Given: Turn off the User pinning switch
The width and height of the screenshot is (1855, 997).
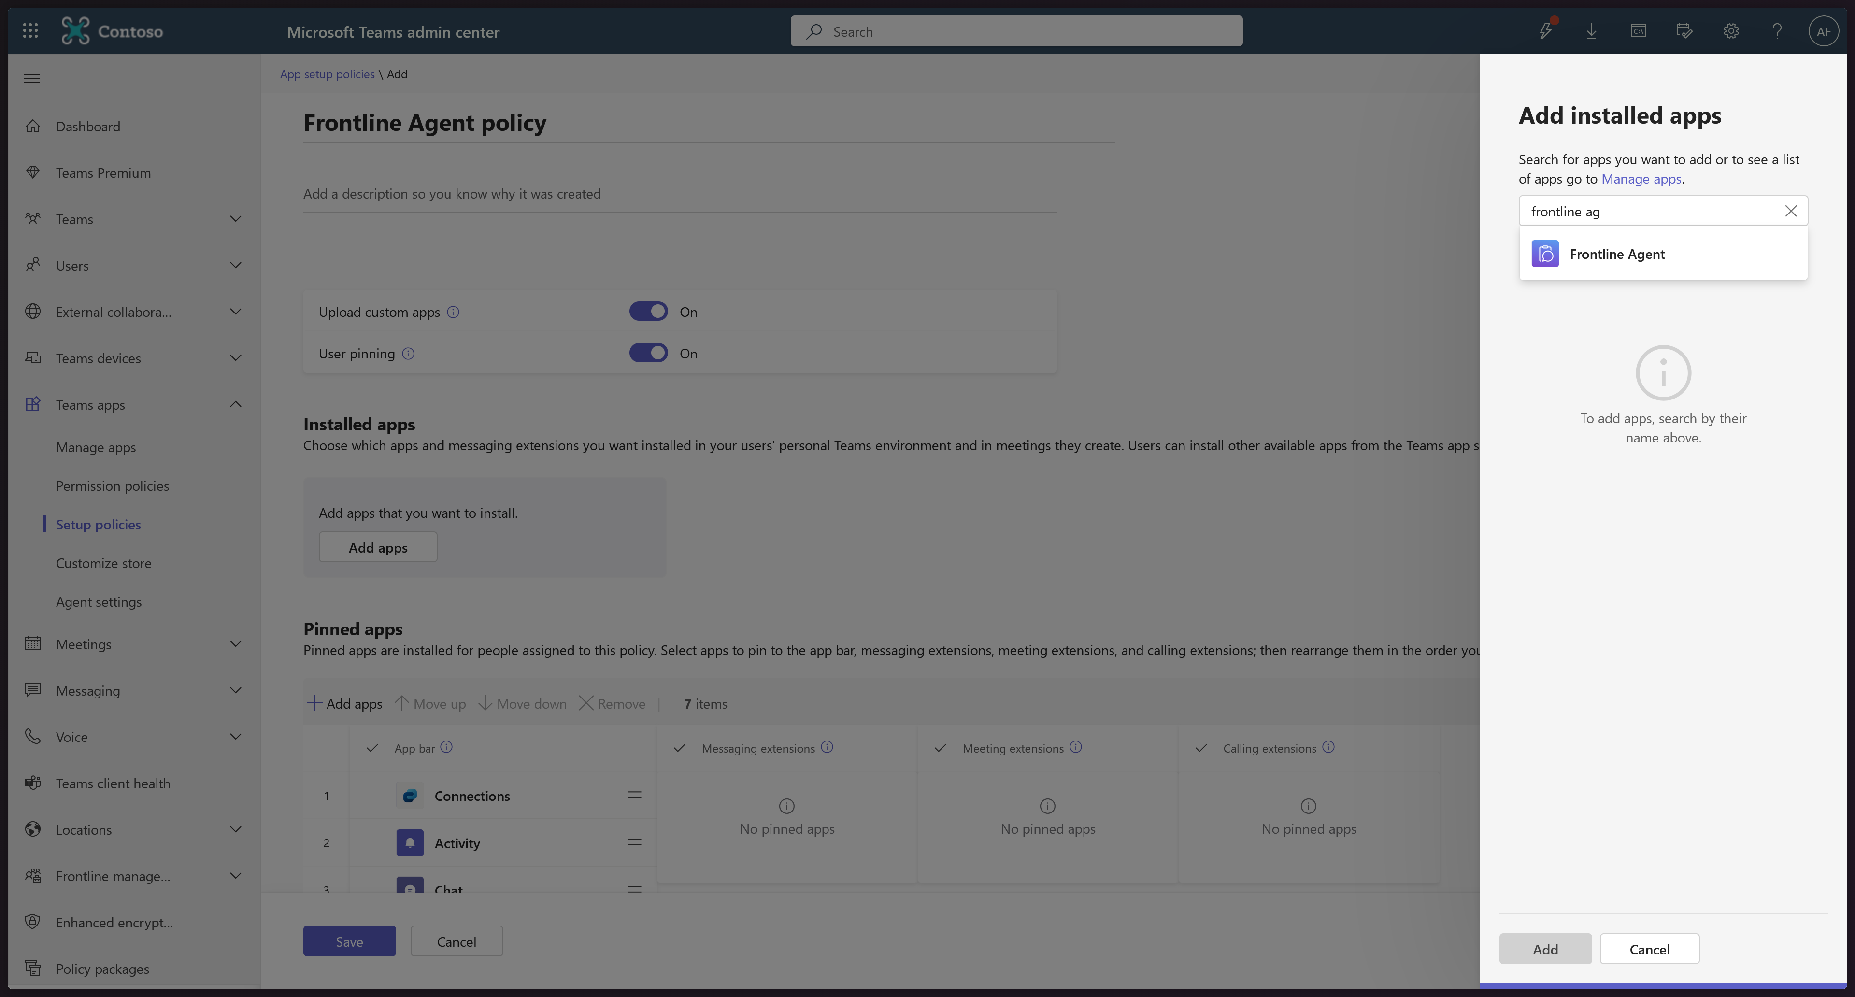Looking at the screenshot, I should coord(648,354).
